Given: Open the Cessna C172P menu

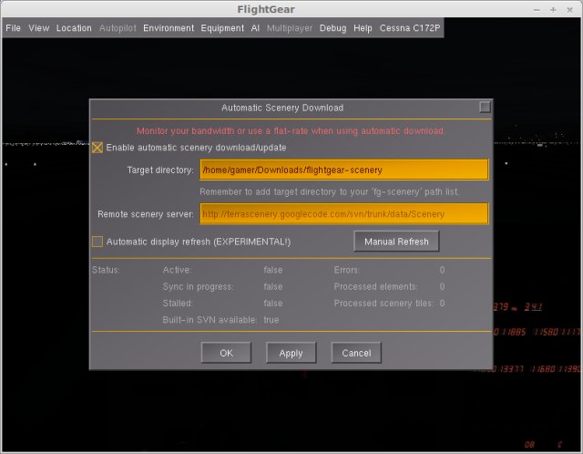Looking at the screenshot, I should (409, 28).
